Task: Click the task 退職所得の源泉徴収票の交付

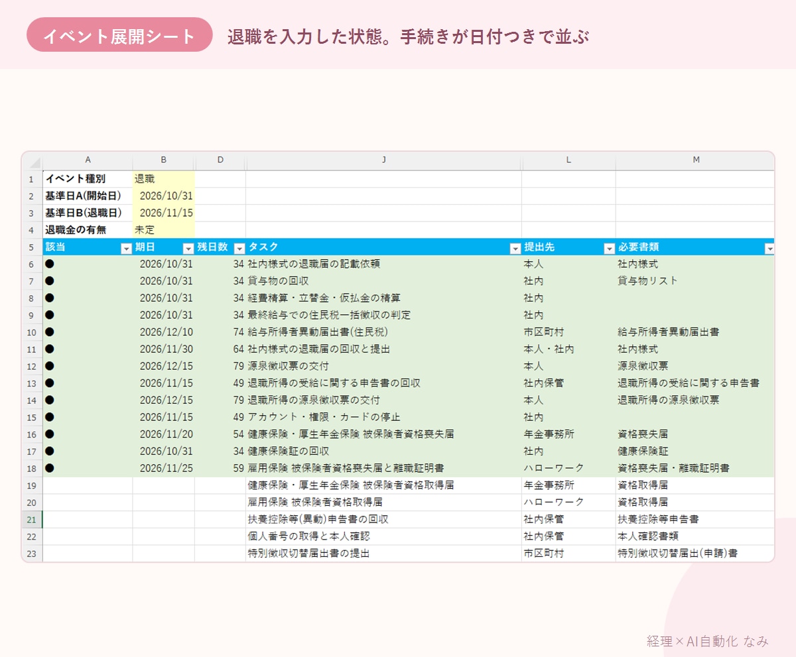Action: point(314,400)
